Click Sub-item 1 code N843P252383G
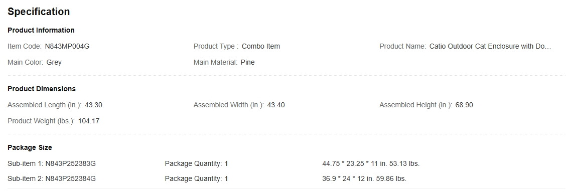 click(x=71, y=163)
